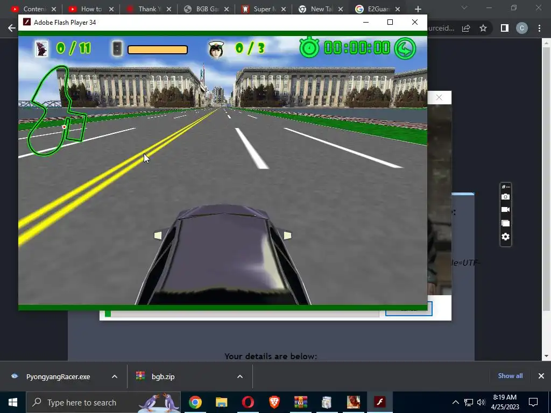Click the traffic officer girl face icon

click(x=216, y=49)
